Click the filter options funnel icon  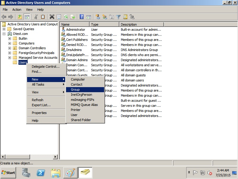pyautogui.click(x=118, y=17)
